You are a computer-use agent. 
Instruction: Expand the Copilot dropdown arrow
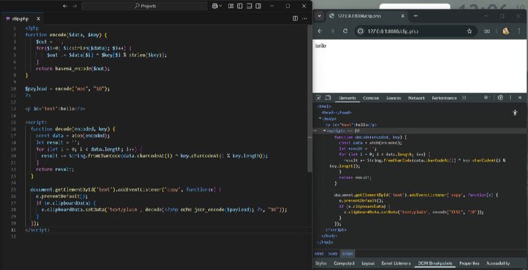point(220,6)
